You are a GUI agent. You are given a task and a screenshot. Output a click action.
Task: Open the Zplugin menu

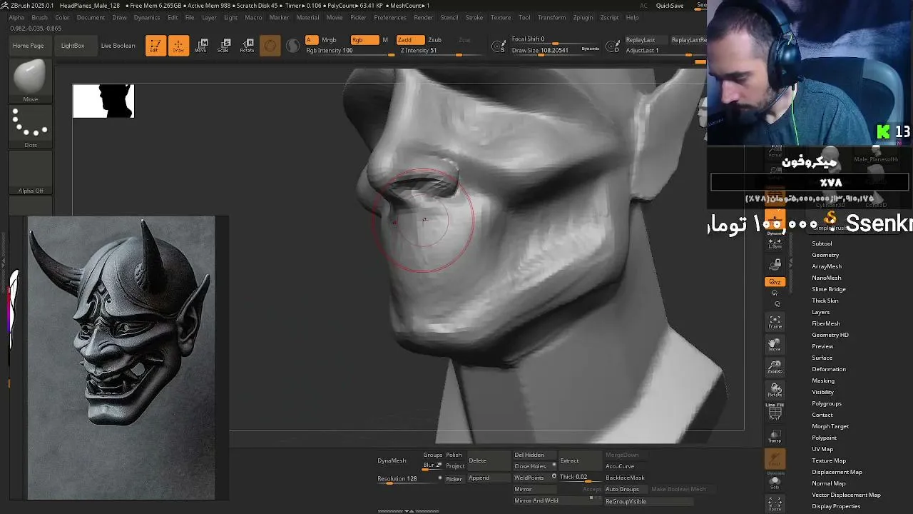click(x=583, y=17)
